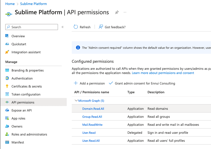Click the Token configuration bars icon
Screen dimensions: 211x149
click(7, 94)
